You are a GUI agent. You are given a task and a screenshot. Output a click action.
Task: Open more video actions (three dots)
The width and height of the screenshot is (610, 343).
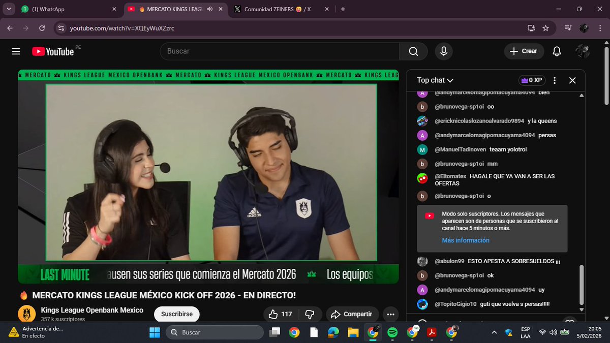[x=390, y=314]
